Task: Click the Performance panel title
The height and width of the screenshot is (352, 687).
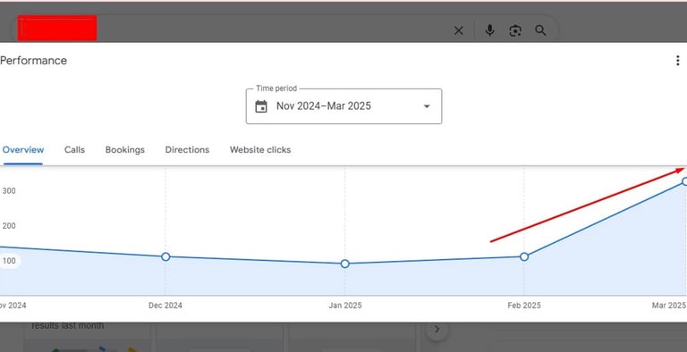Action: point(33,61)
